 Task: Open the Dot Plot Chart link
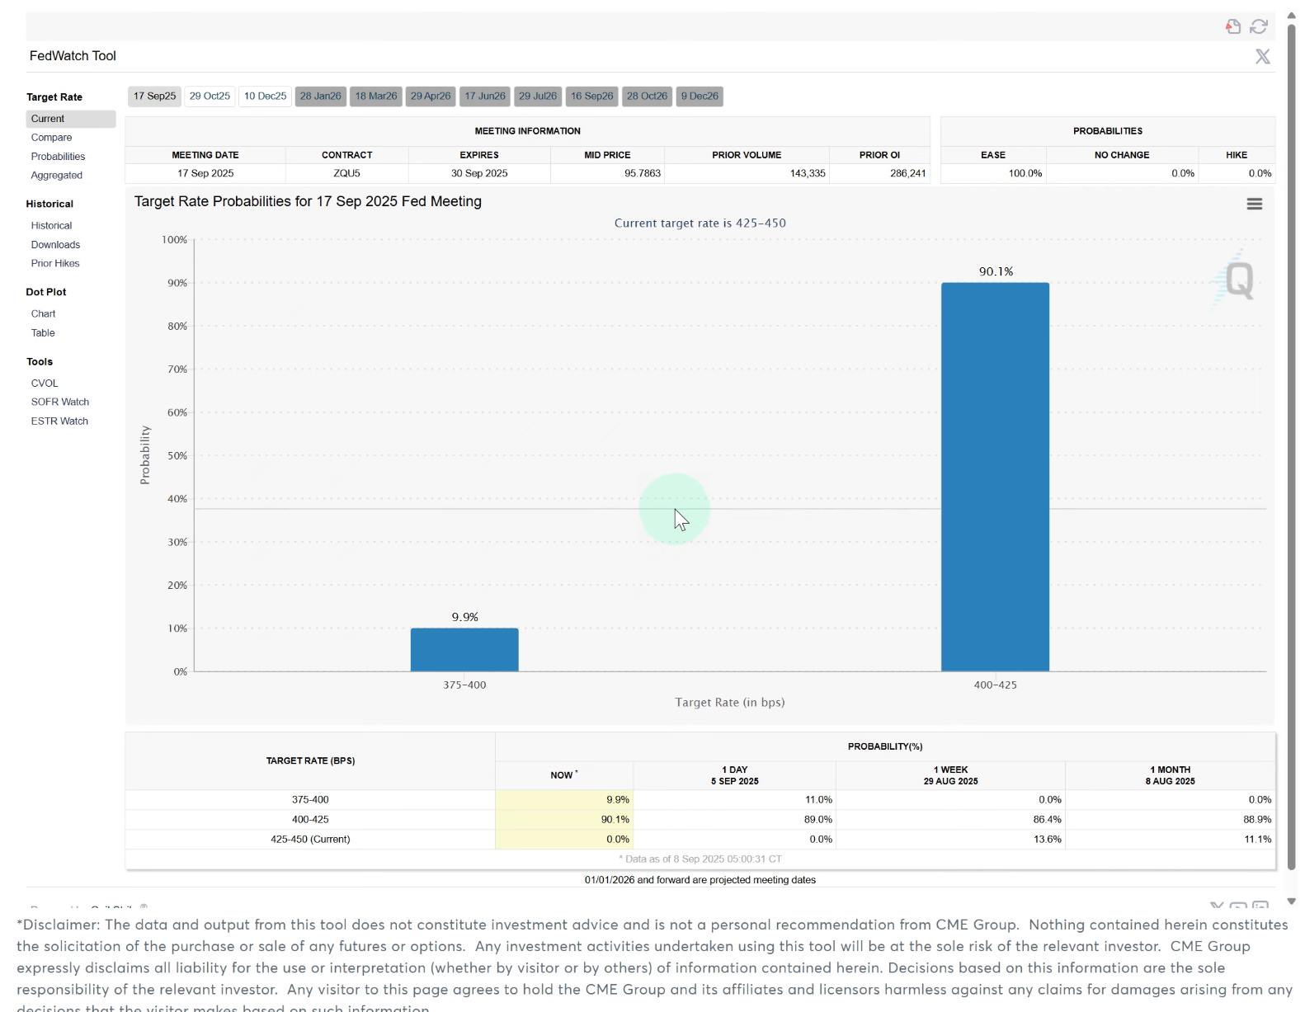tap(43, 314)
